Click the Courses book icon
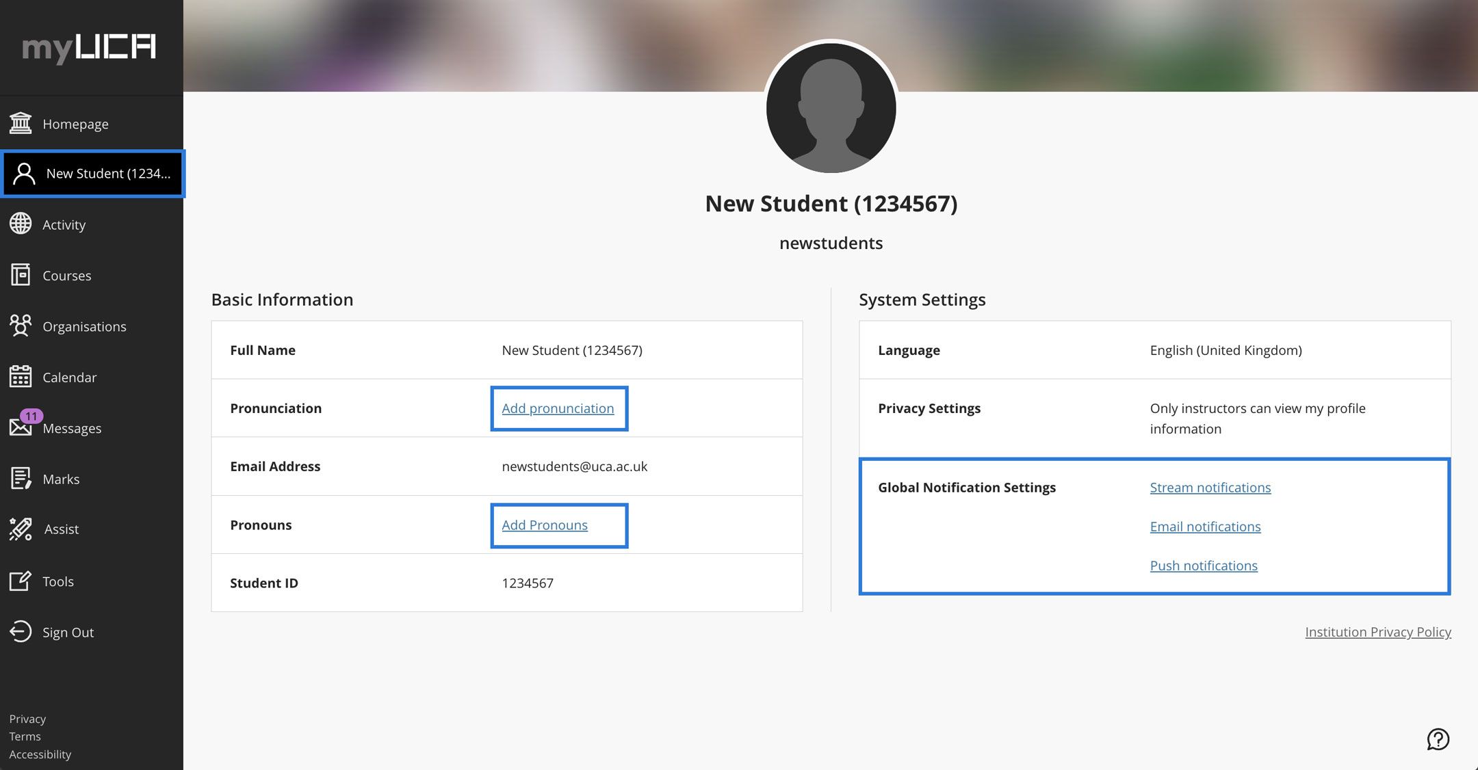This screenshot has width=1478, height=770. (21, 275)
